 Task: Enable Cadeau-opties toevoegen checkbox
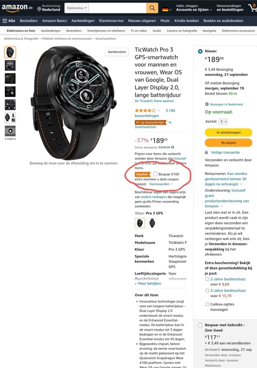pos(207,304)
